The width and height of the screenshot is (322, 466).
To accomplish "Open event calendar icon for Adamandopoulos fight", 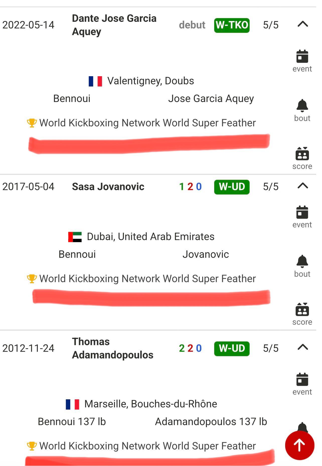I will pyautogui.click(x=302, y=380).
